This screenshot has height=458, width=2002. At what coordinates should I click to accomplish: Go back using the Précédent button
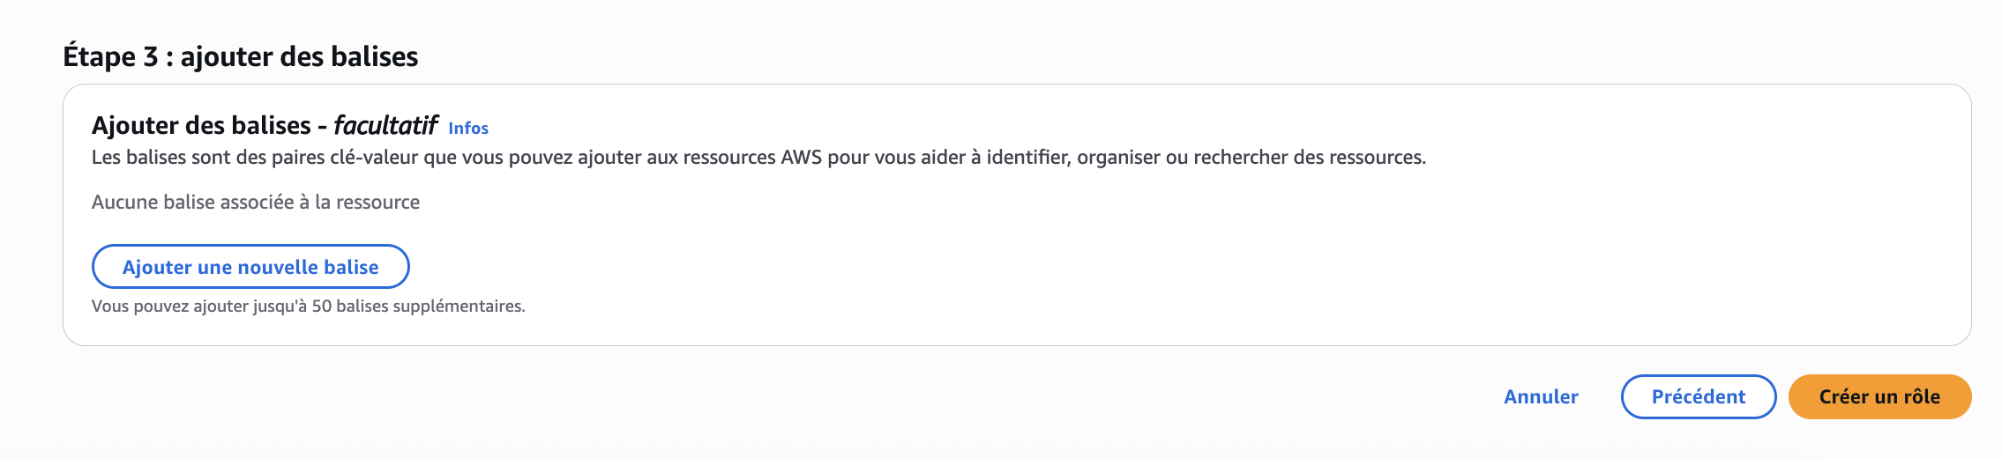point(1698,396)
